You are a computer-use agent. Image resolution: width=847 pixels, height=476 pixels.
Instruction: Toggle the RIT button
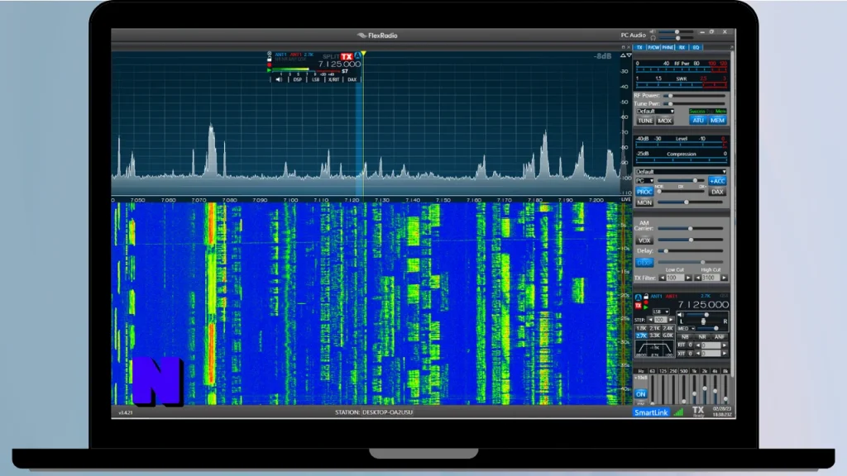[682, 345]
